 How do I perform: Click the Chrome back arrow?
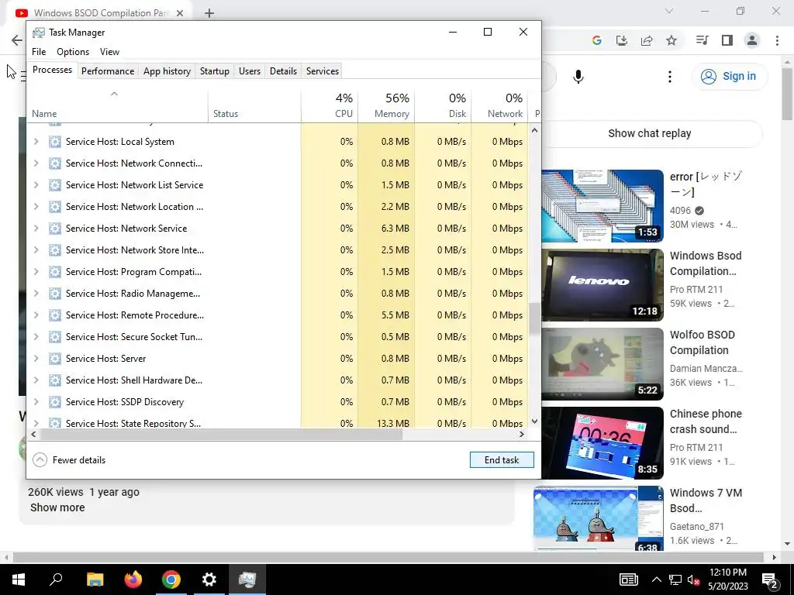[17, 40]
